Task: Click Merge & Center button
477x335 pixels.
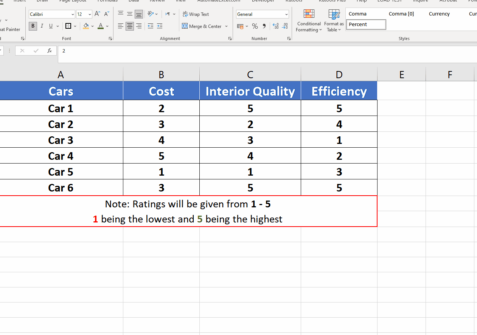Action: [202, 26]
